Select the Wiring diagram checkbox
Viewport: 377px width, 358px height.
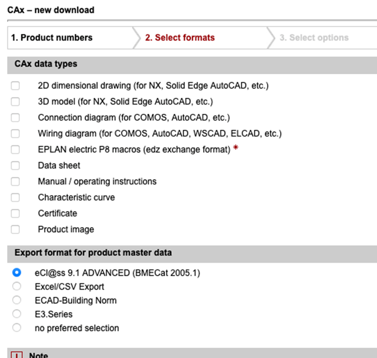point(15,134)
